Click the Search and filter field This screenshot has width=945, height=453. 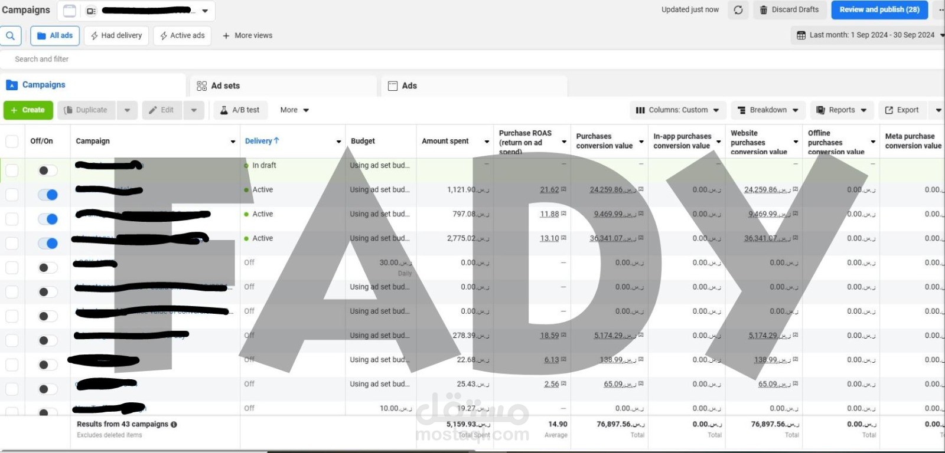point(472,59)
